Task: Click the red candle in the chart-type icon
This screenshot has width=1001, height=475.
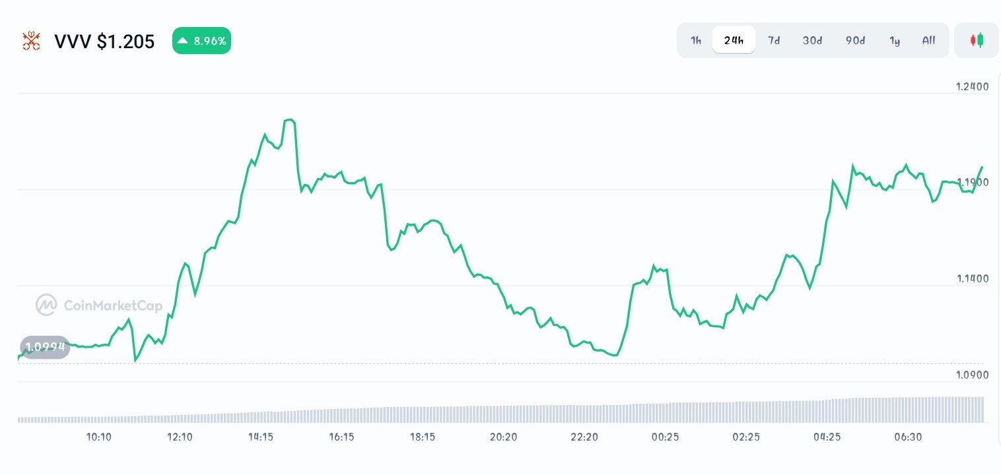Action: tap(973, 39)
